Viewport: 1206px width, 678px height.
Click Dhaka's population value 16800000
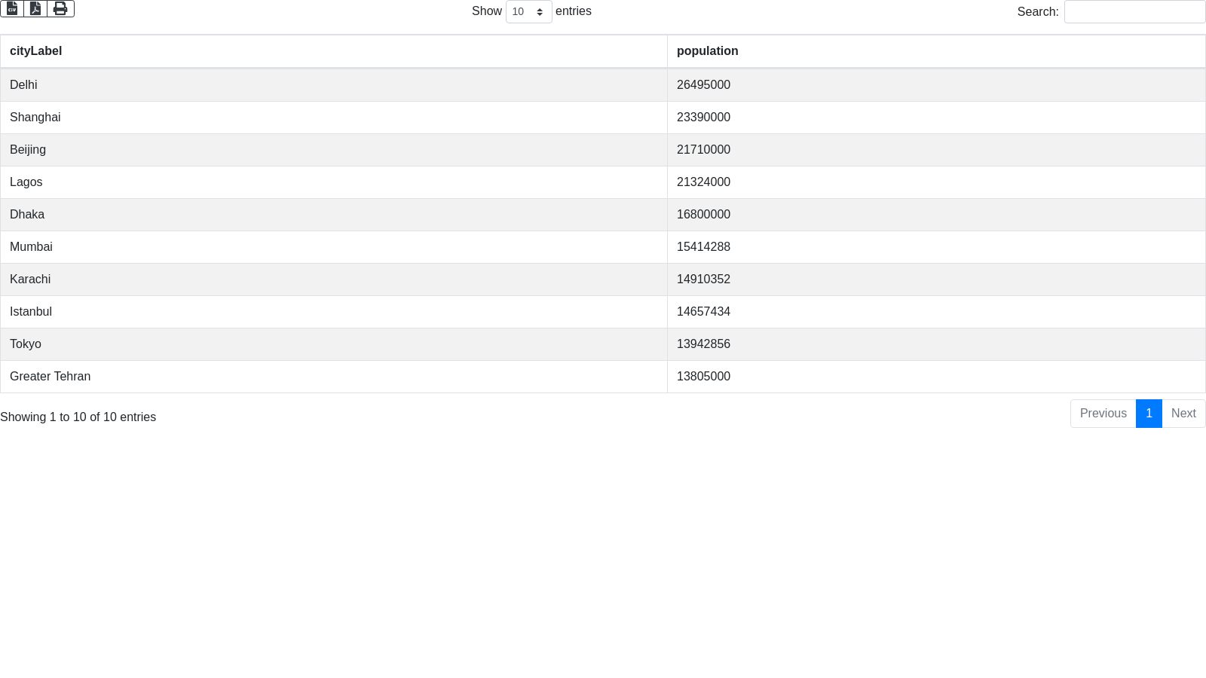click(703, 215)
